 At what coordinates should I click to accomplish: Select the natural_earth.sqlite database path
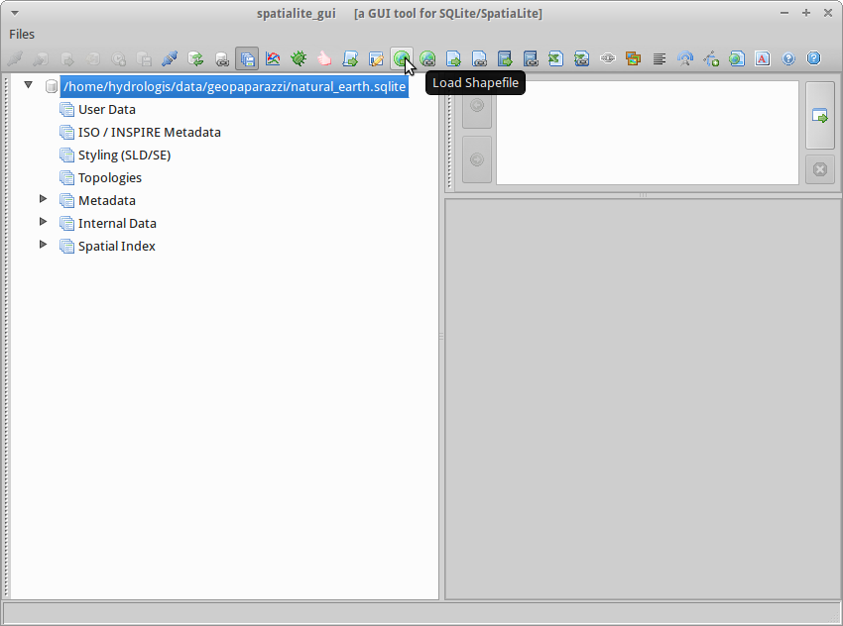click(234, 86)
